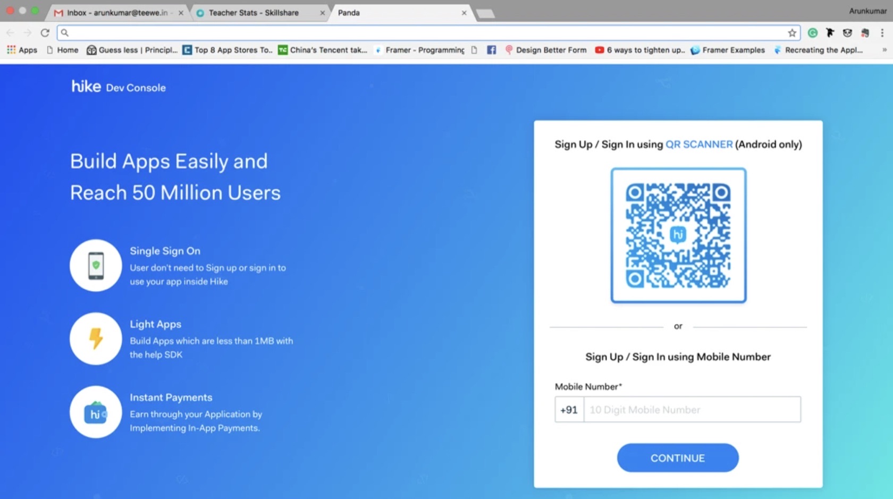Open the Guess less | Principl... bookmark

(132, 50)
